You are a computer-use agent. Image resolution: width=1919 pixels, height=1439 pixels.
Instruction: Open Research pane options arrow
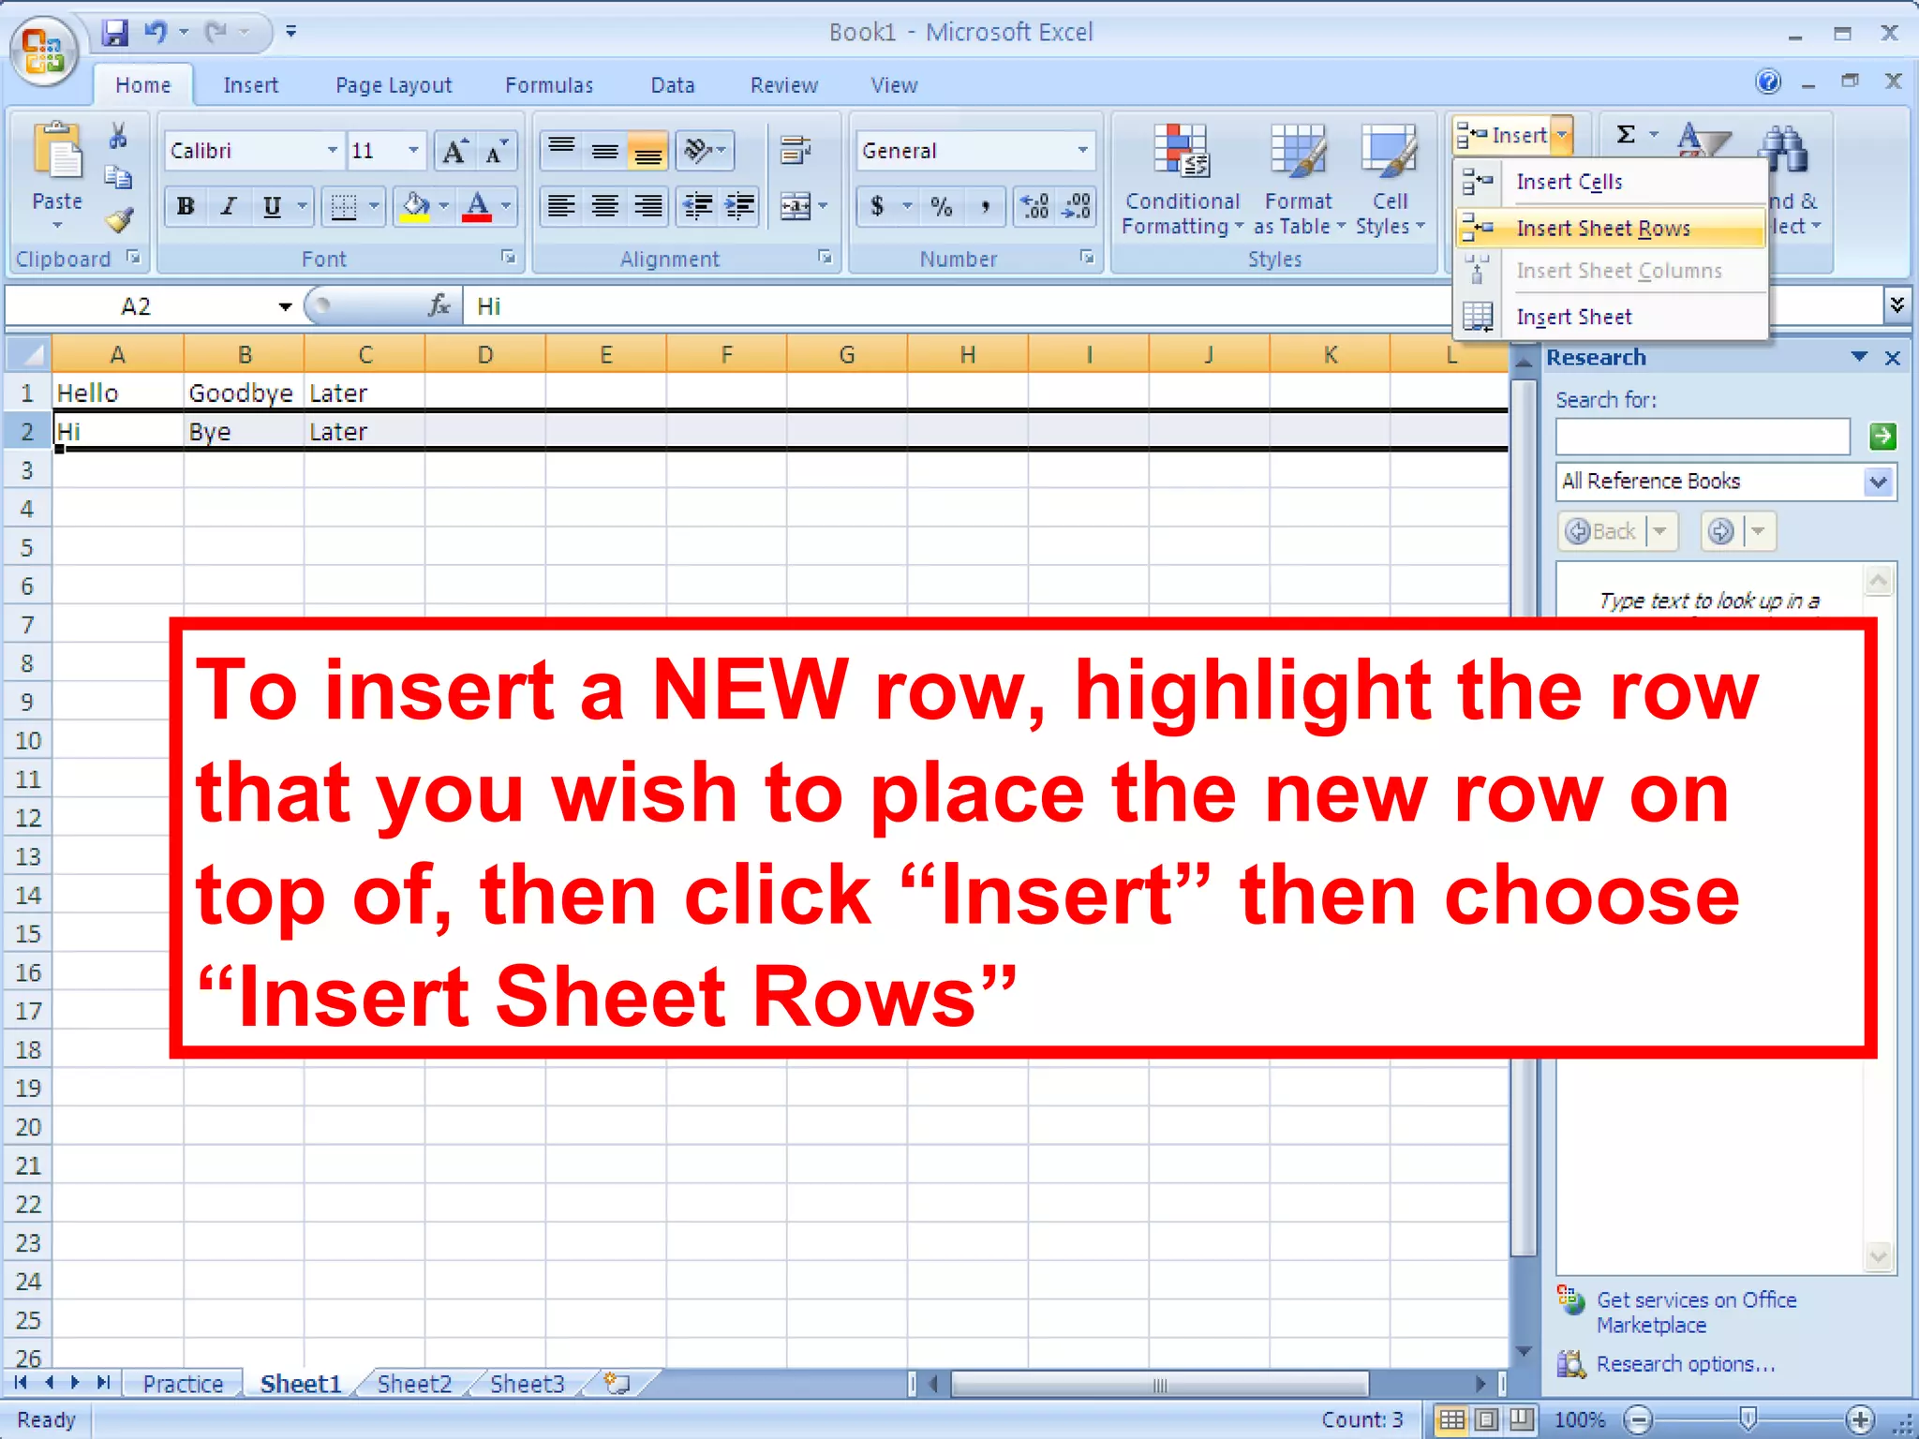(1859, 357)
